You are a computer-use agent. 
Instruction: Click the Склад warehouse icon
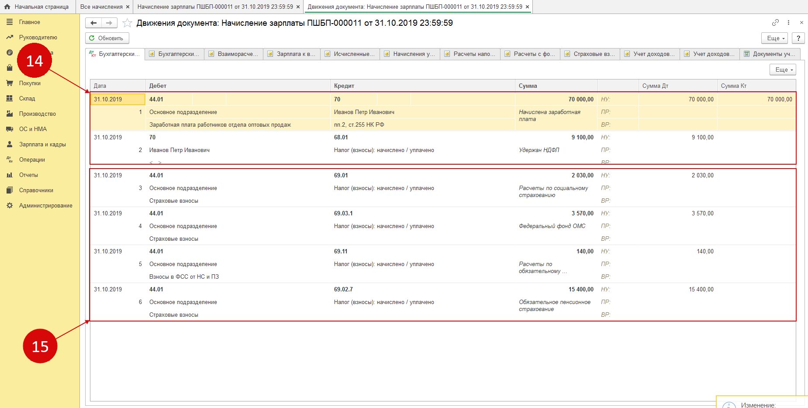[x=10, y=98]
